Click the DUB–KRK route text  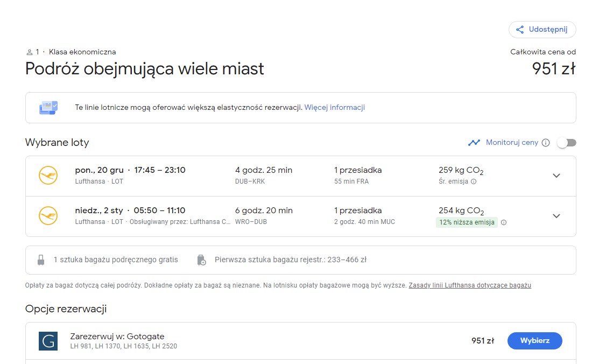pos(250,181)
